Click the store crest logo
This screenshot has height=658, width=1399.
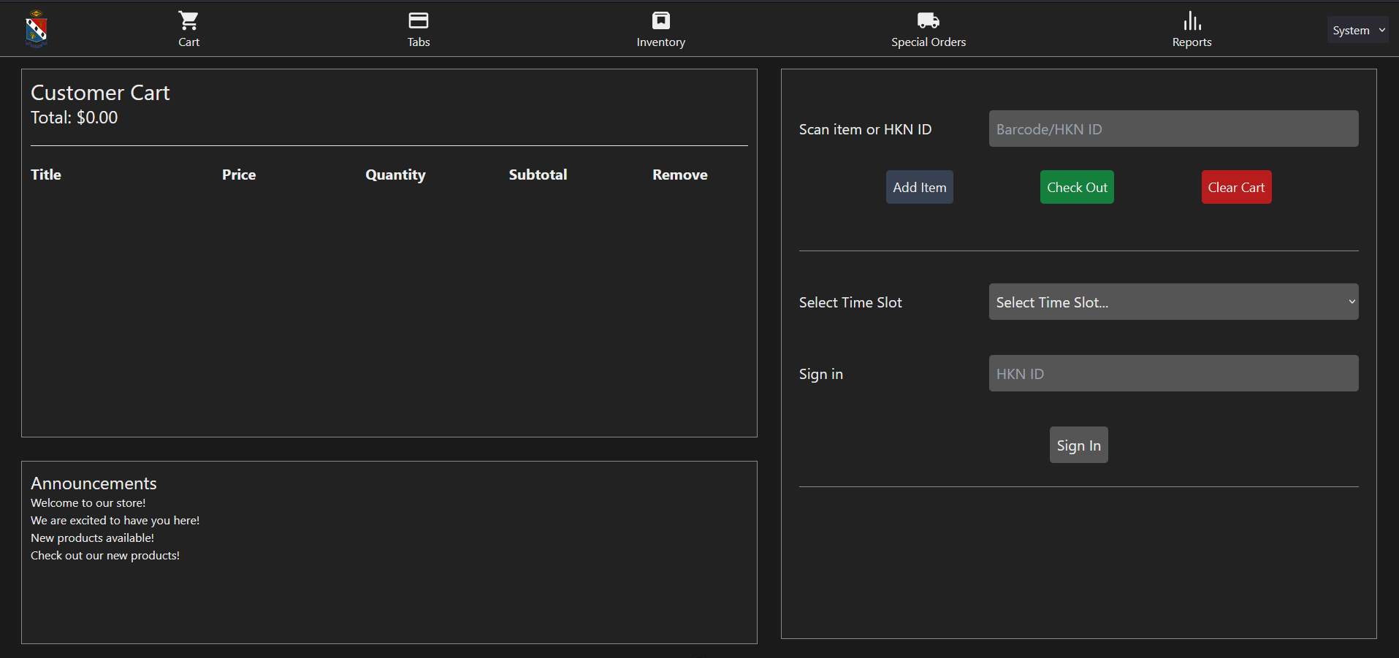[36, 29]
